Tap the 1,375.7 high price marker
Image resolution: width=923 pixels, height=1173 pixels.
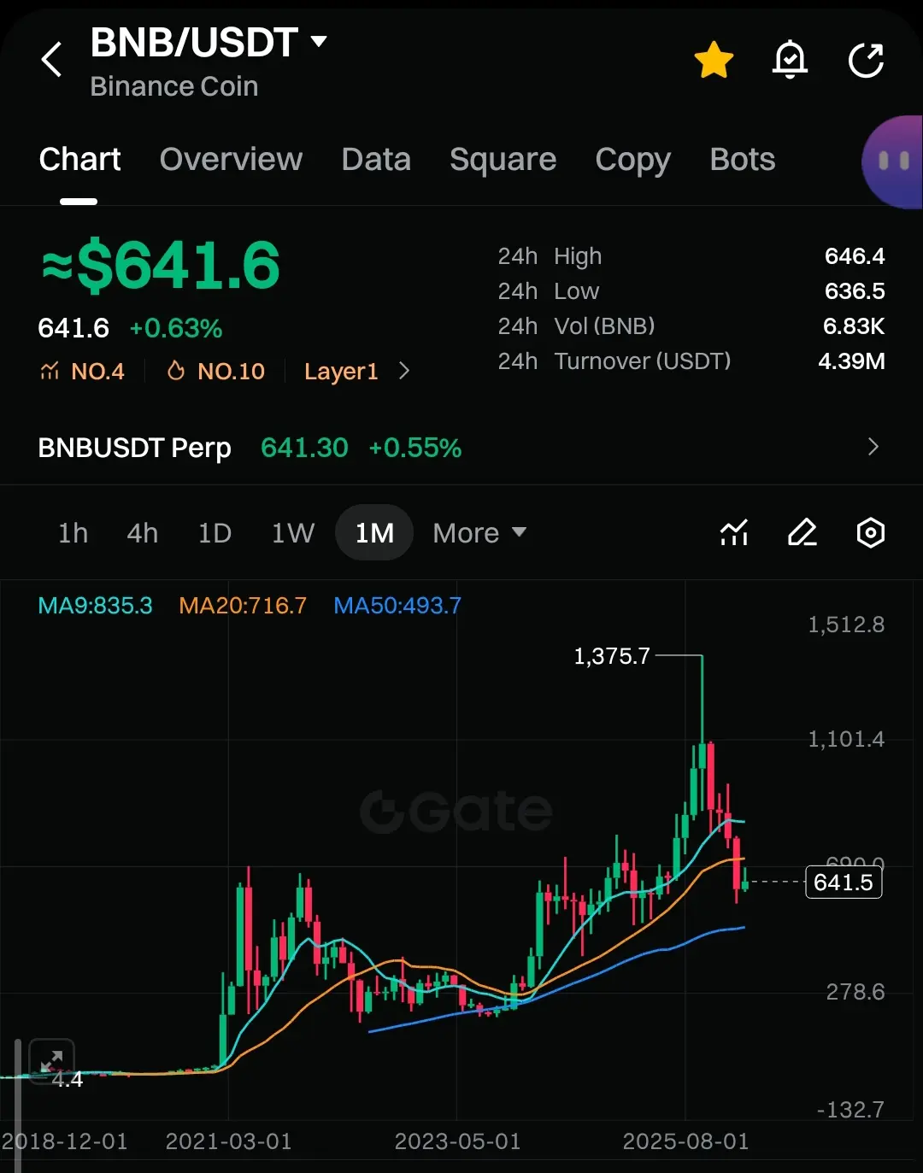pos(612,656)
